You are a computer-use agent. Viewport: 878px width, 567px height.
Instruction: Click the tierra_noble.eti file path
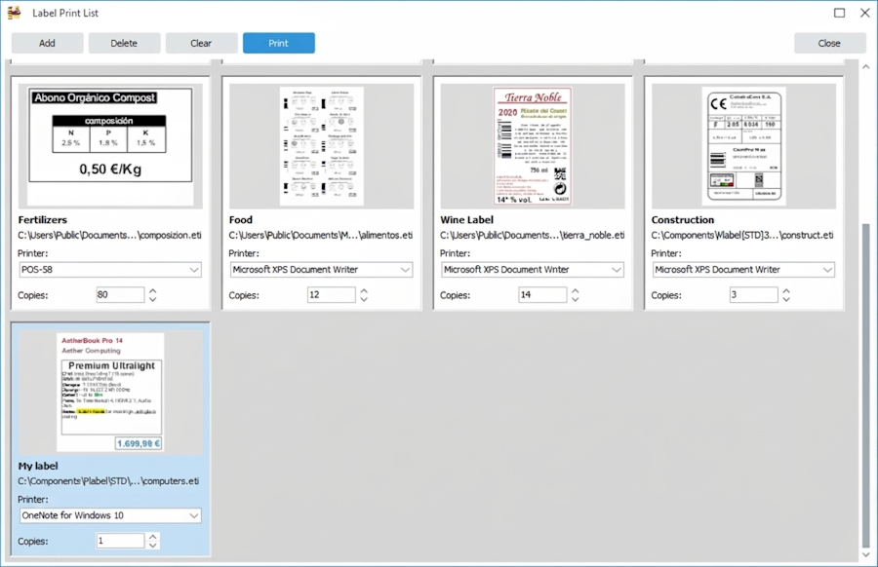[x=533, y=236]
